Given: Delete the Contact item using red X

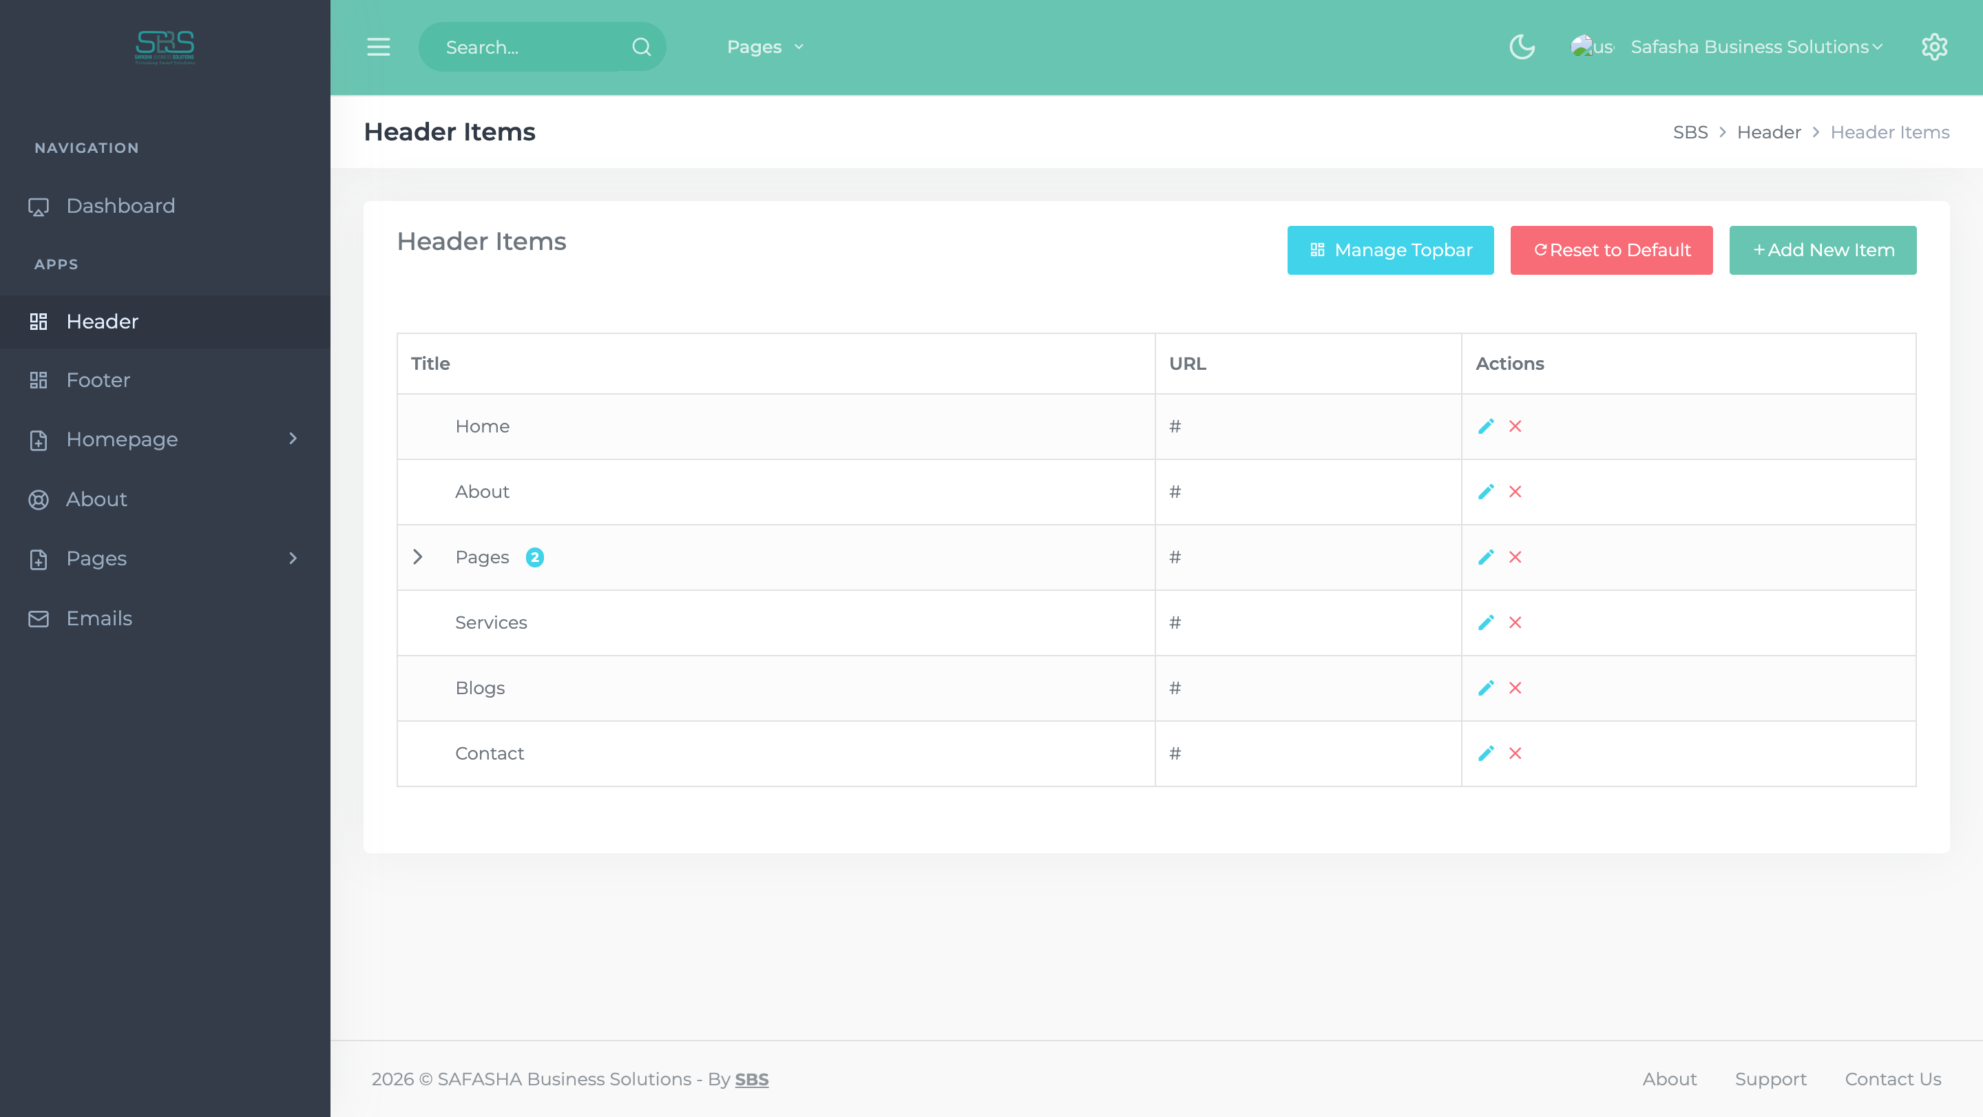Looking at the screenshot, I should coord(1515,753).
